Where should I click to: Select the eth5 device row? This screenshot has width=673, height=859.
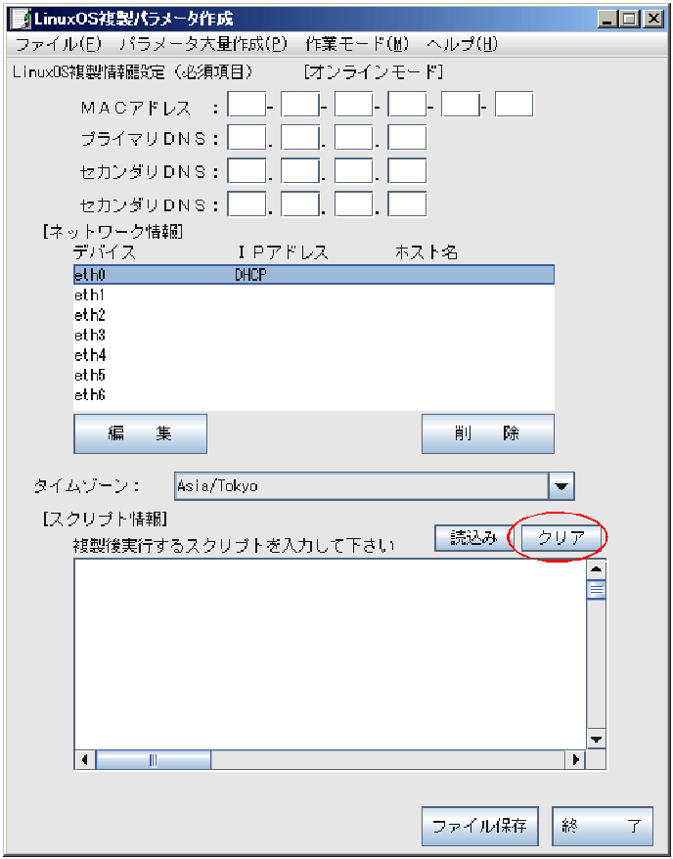tap(314, 375)
